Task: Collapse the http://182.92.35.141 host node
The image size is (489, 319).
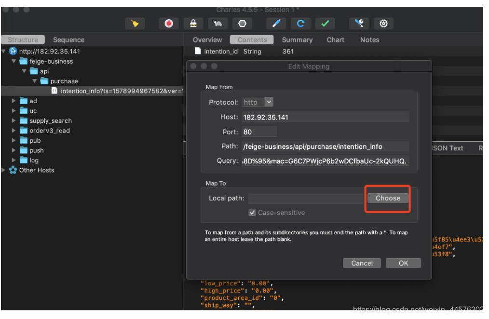Action: point(4,51)
